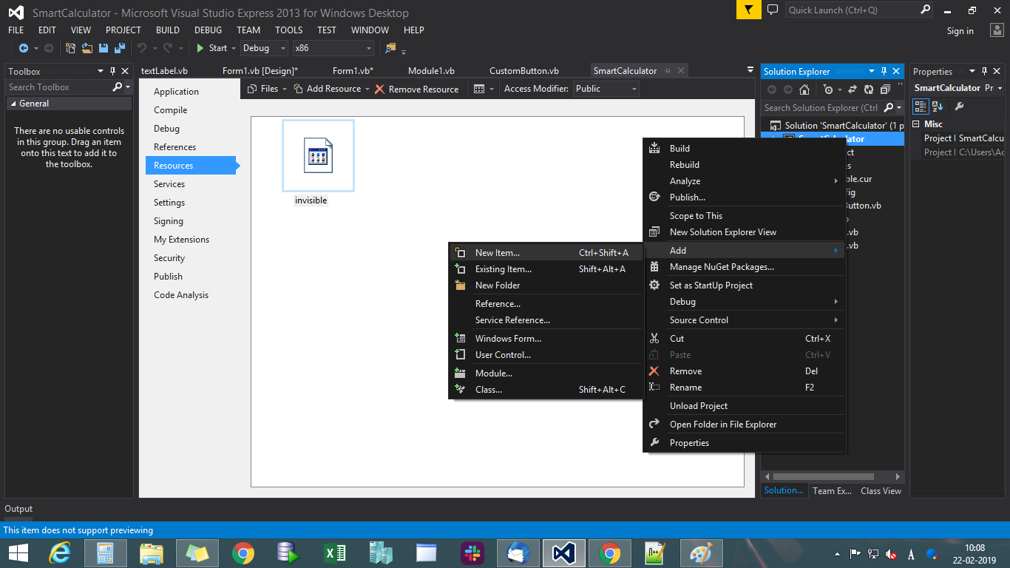Select Manage NuGet Packages... in context menu
1010x568 pixels.
[x=745, y=267]
